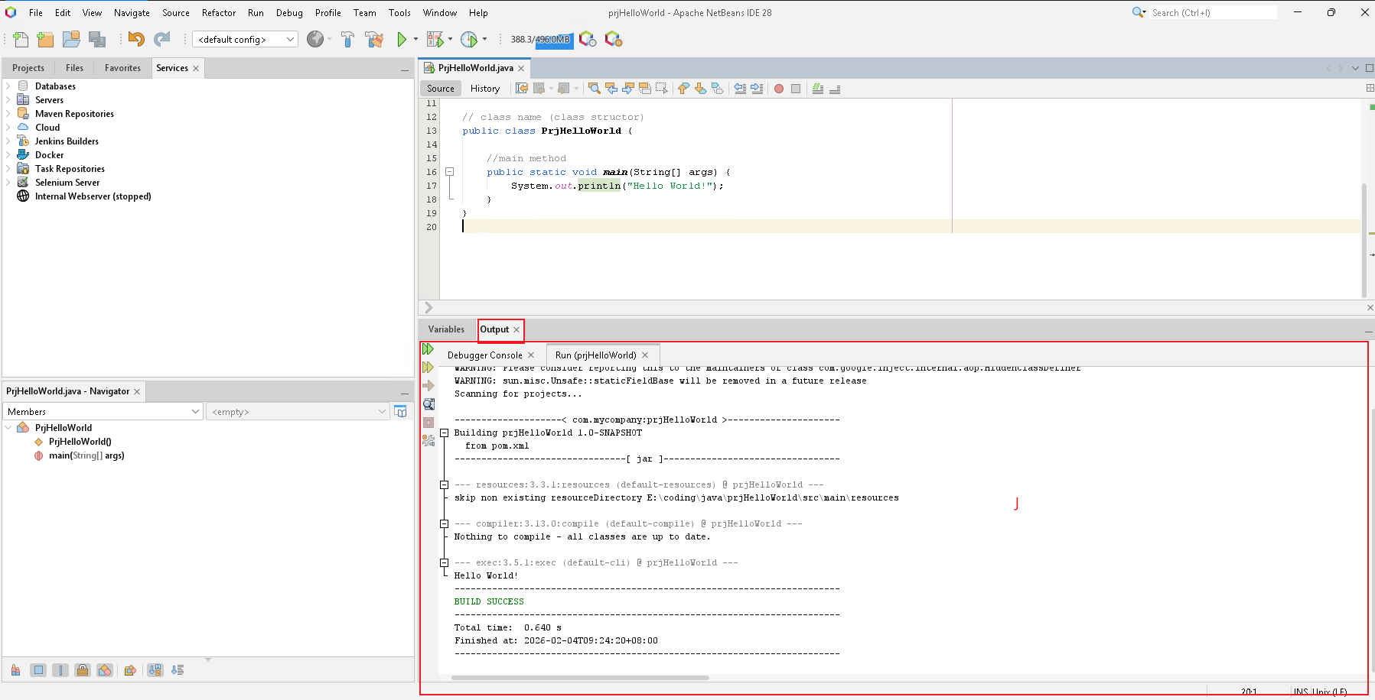
Task: Run the project with green play icon
Action: [402, 40]
